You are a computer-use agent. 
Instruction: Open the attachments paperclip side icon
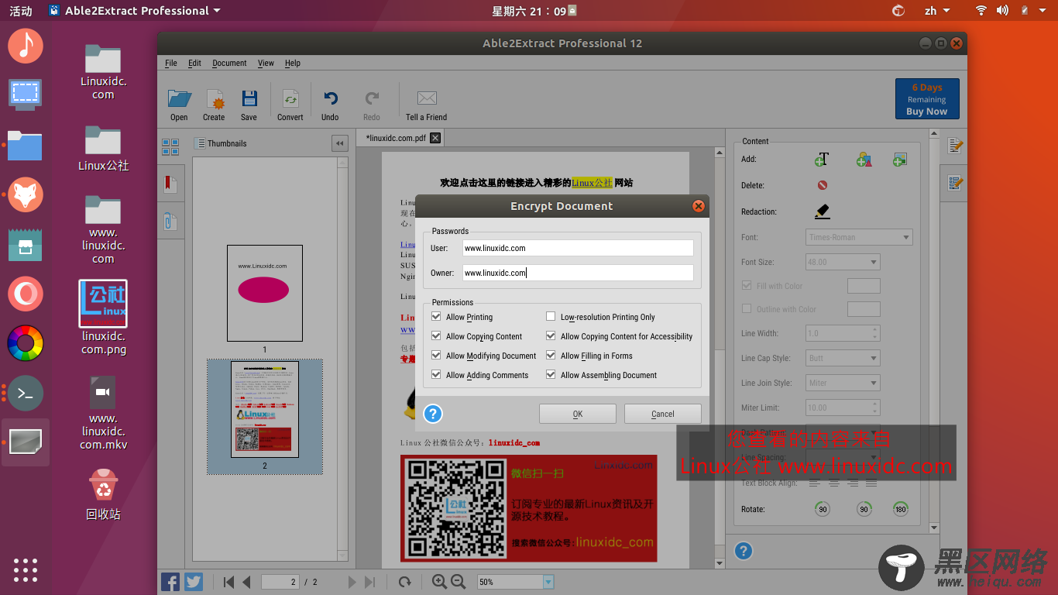coord(170,221)
